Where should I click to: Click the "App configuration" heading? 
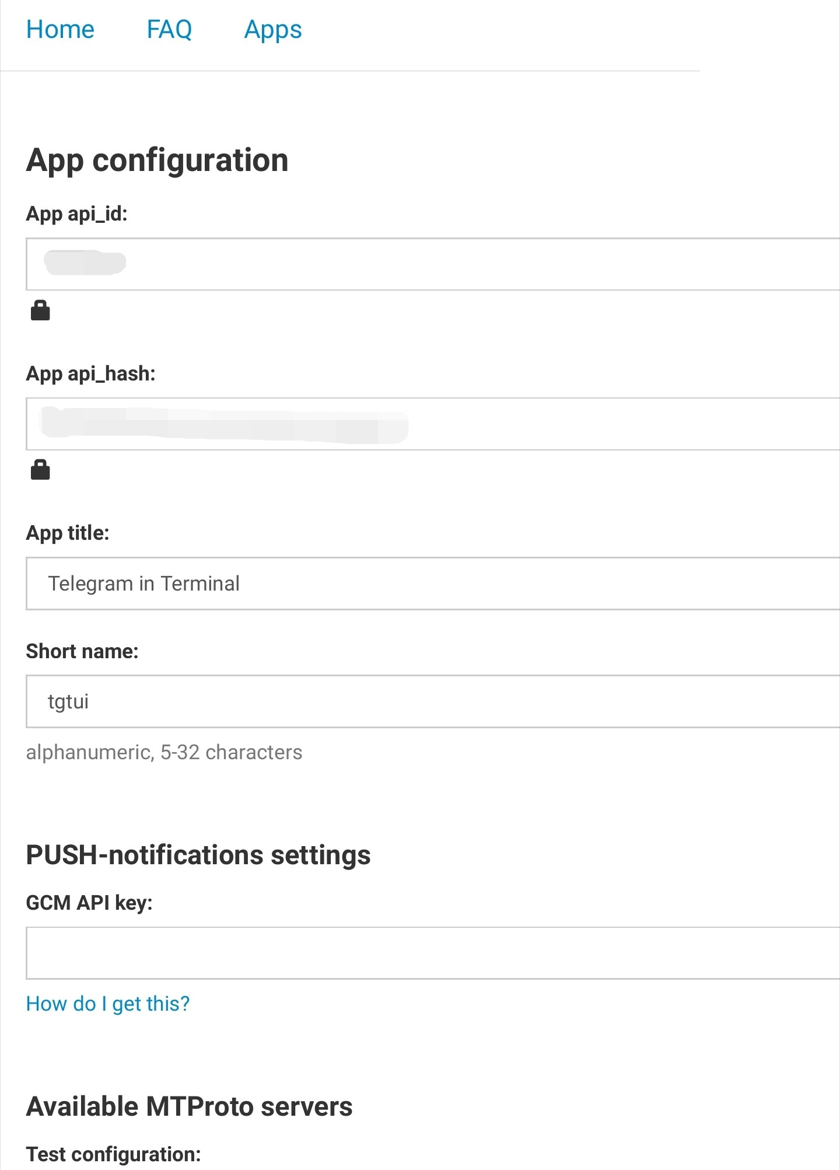157,160
